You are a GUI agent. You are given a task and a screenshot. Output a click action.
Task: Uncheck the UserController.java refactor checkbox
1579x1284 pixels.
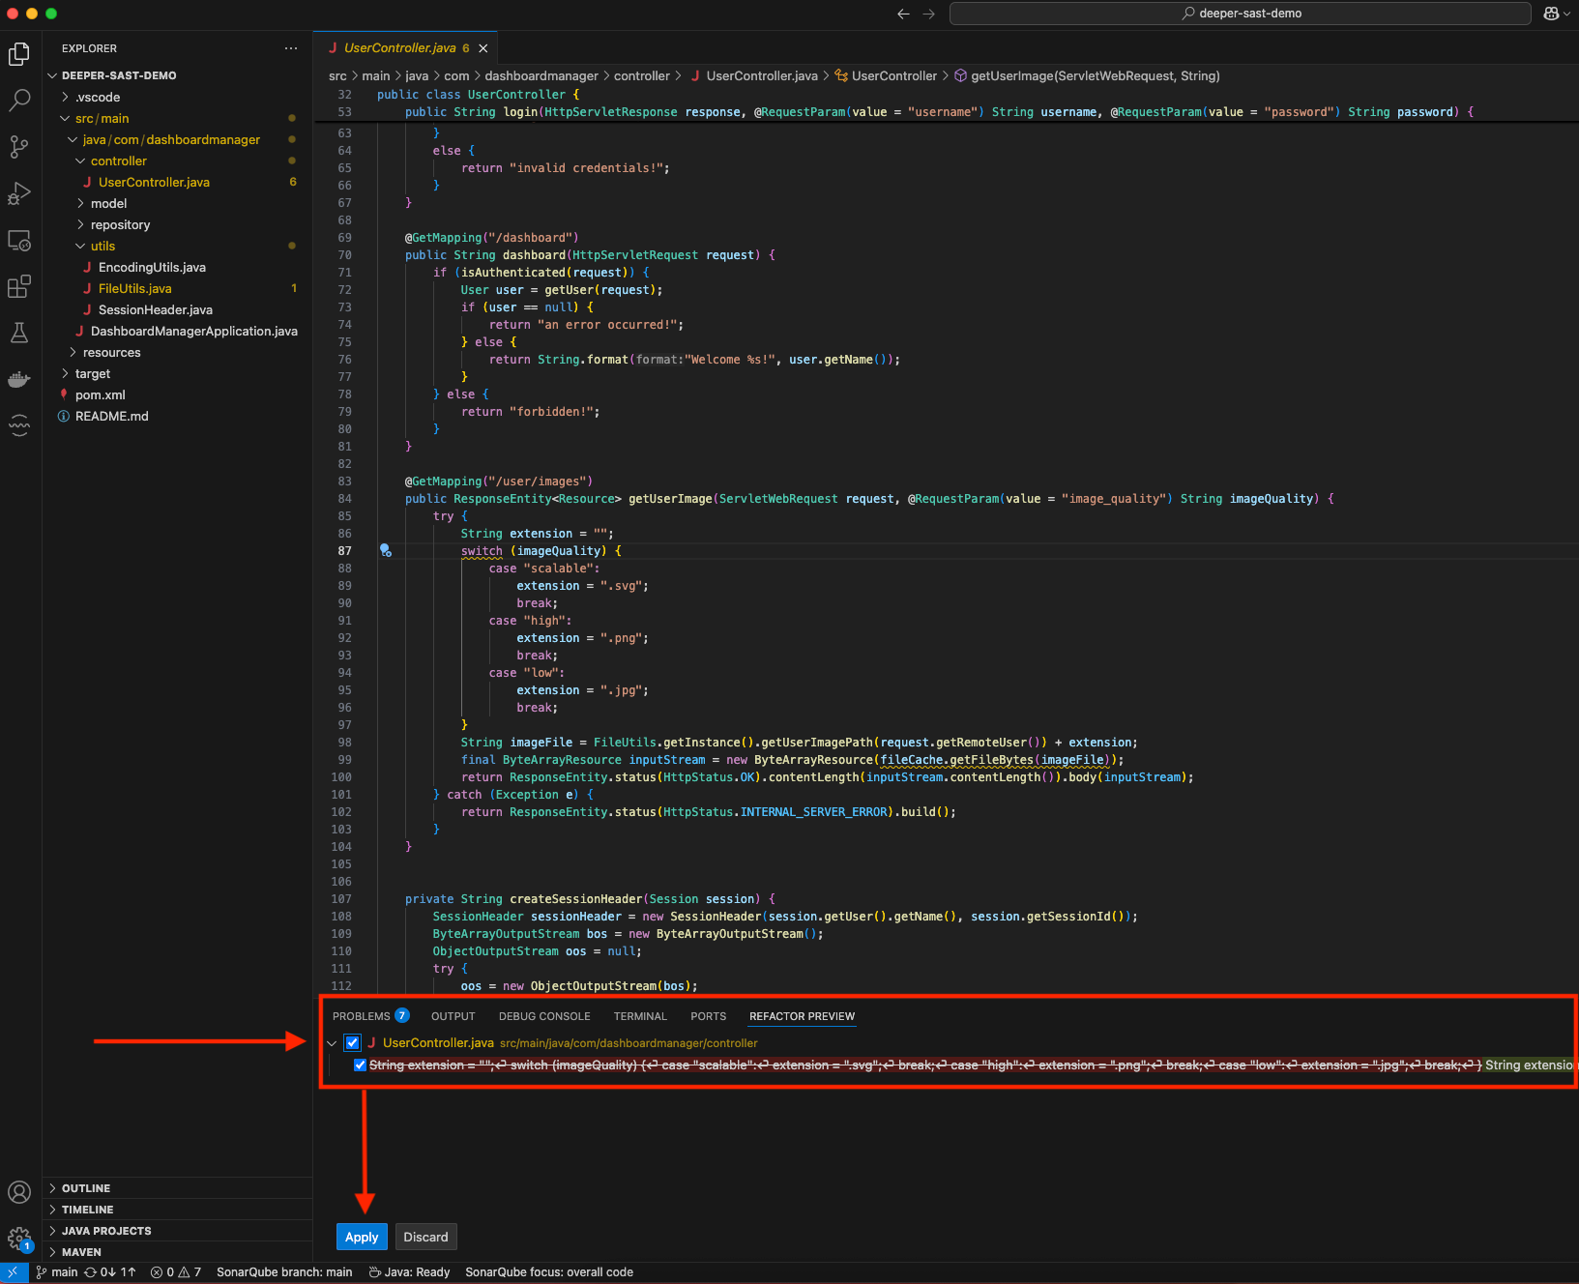pyautogui.click(x=352, y=1043)
